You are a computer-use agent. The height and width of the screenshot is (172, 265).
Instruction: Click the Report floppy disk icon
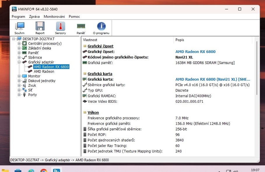point(40,28)
